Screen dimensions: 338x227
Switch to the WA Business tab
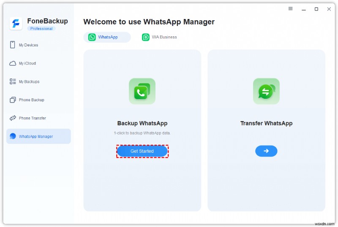coord(160,37)
